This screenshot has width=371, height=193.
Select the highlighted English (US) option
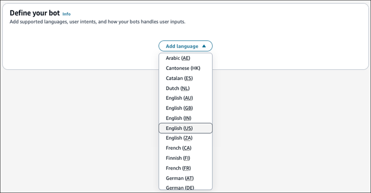tap(179, 128)
